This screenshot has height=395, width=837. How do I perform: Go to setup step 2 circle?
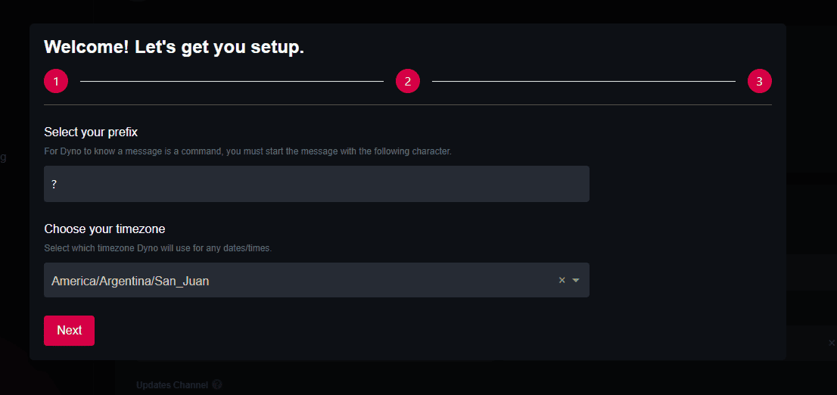pyautogui.click(x=408, y=81)
